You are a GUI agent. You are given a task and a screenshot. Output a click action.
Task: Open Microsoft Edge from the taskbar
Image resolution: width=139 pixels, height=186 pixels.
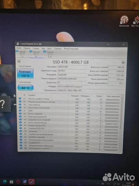5,182
